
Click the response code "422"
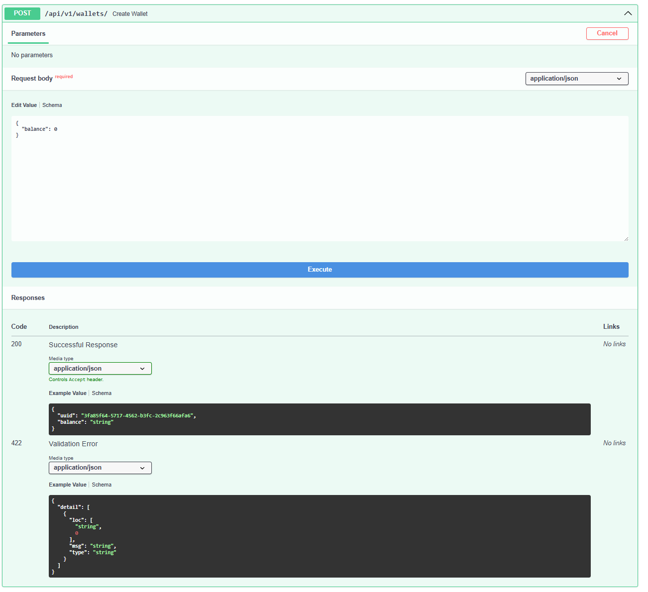pyautogui.click(x=16, y=443)
